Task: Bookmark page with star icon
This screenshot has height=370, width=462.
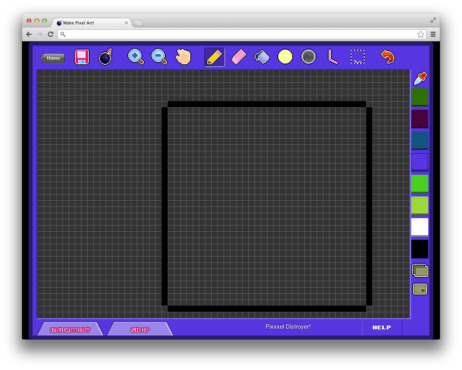Action: 421,34
